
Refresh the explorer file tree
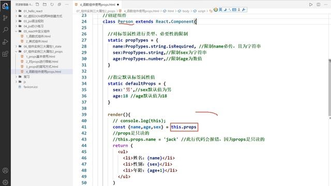(x=52, y=4)
